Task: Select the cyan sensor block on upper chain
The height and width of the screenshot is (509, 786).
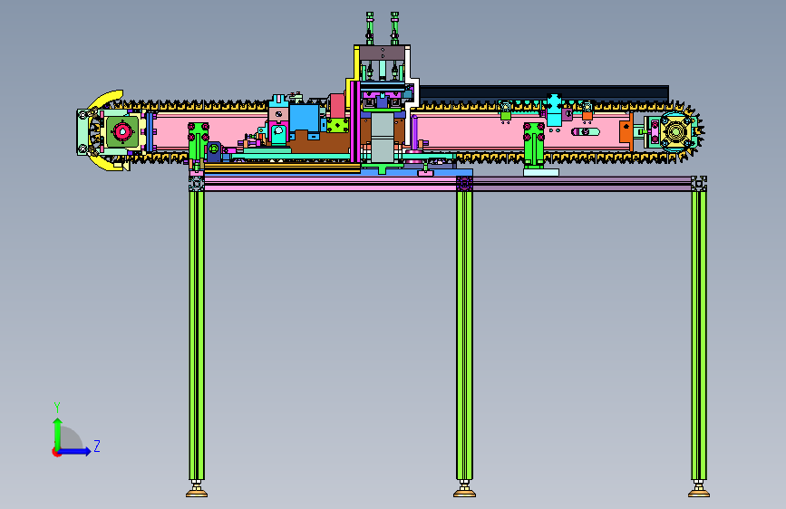Action: point(554,110)
